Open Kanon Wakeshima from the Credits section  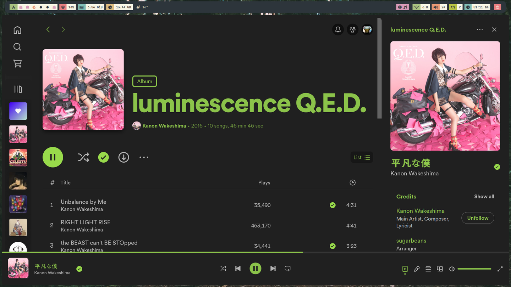tap(421, 211)
